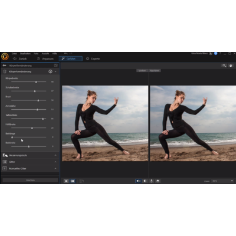This screenshot has width=236, height=236.
Task: Select the hand pan tool
Action: 231,65
